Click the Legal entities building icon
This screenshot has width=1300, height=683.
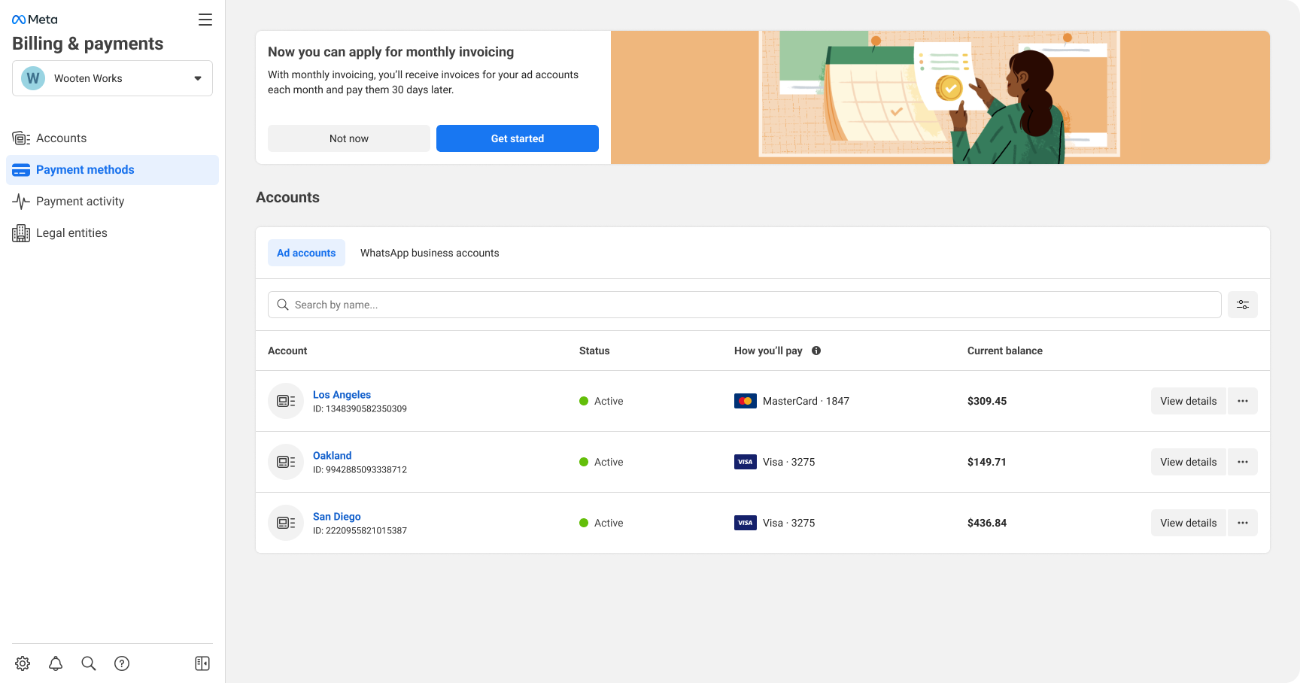[21, 233]
